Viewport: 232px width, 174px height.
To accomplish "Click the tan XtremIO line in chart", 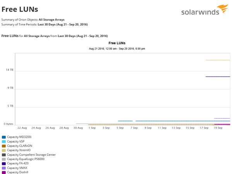I will coord(218,60).
